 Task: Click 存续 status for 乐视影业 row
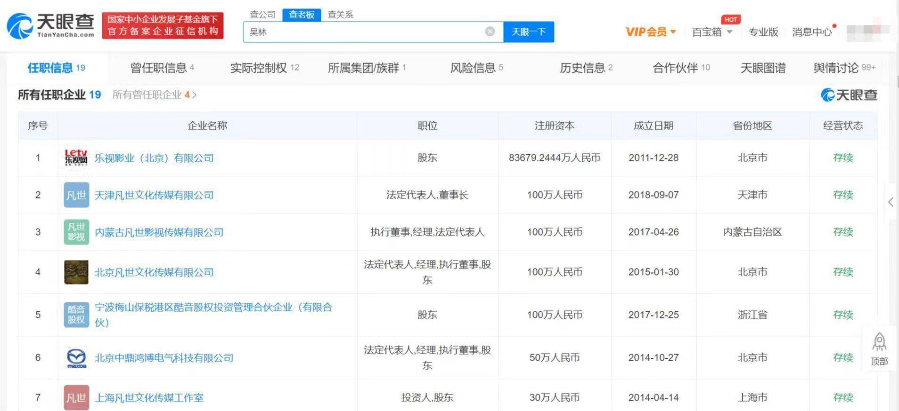(843, 158)
